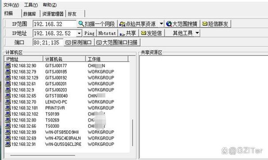
Task: Click computer name GITSJ00192
Action: coord(56,78)
